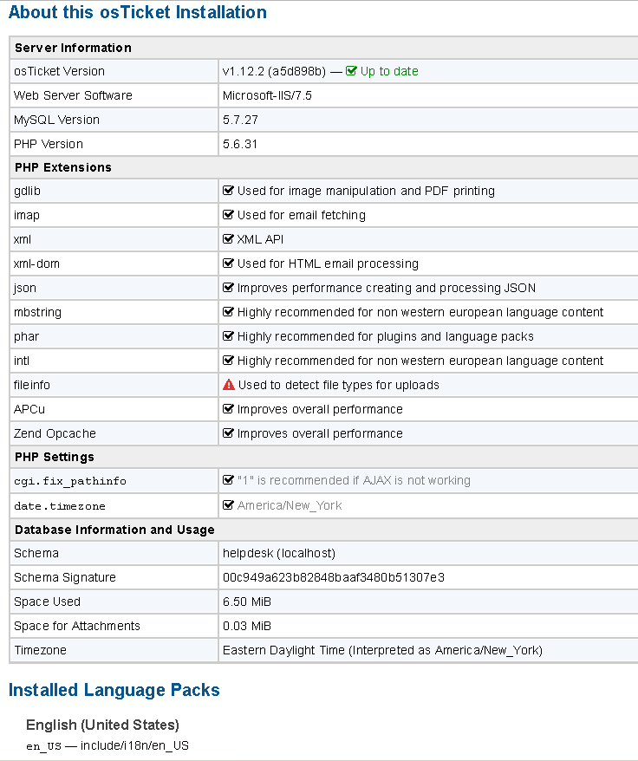Click 'Highly recommended for plugins and language packs'
This screenshot has width=638, height=761.
pyautogui.click(x=386, y=336)
